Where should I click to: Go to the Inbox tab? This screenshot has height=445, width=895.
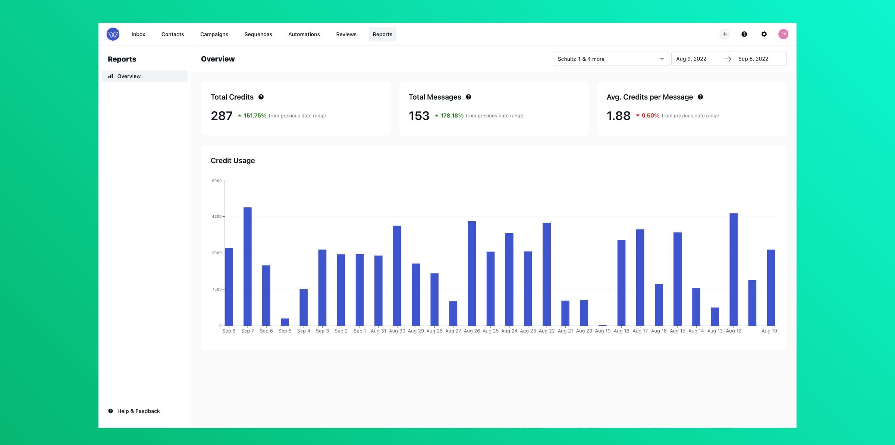(x=138, y=34)
